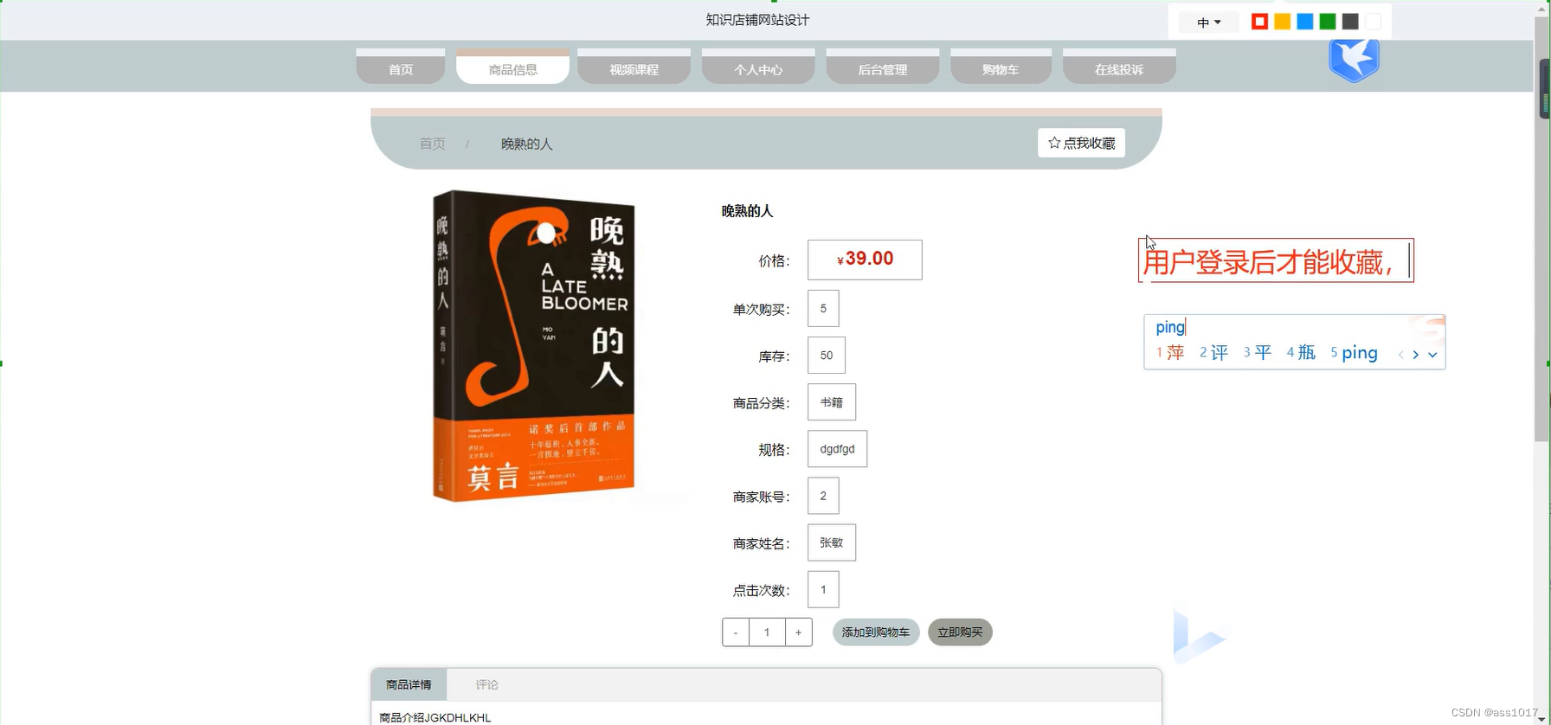This screenshot has width=1551, height=725.
Task: Click the 点我收藏 favorite button
Action: [x=1081, y=143]
